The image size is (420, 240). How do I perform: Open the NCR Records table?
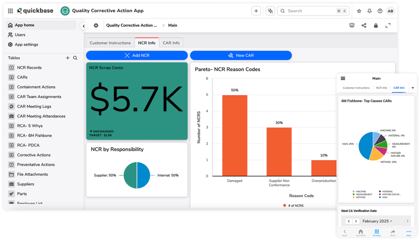[29, 68]
